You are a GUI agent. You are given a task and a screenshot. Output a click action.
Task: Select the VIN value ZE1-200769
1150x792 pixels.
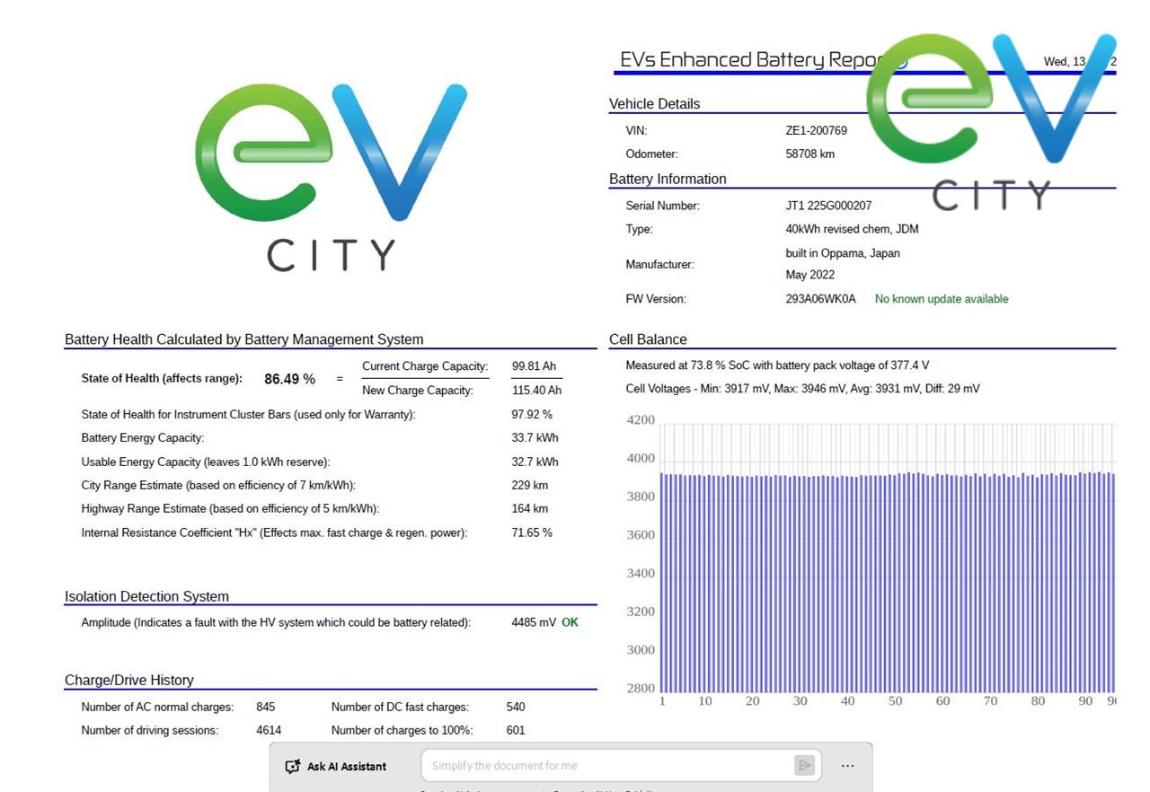coord(816,130)
